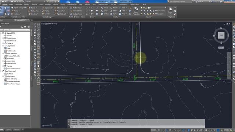
Task: Open the Manage ribbon tab
Action: pyautogui.click(x=48, y=4)
